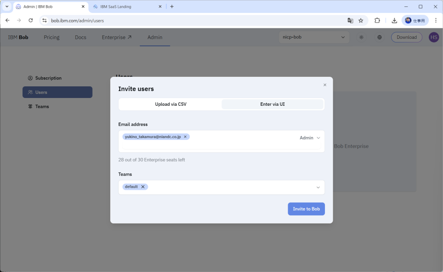Viewport: 443px width, 272px height.
Task: Click the yukino_takamura@niandc.co.jp email text
Action: point(153,137)
